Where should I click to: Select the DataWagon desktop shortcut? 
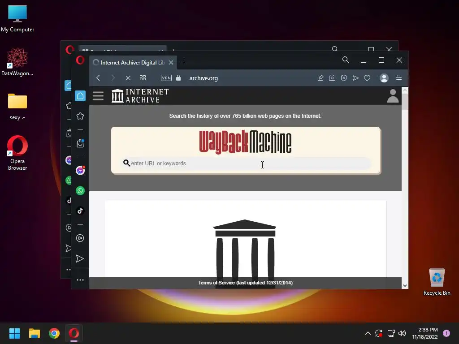coord(17,62)
